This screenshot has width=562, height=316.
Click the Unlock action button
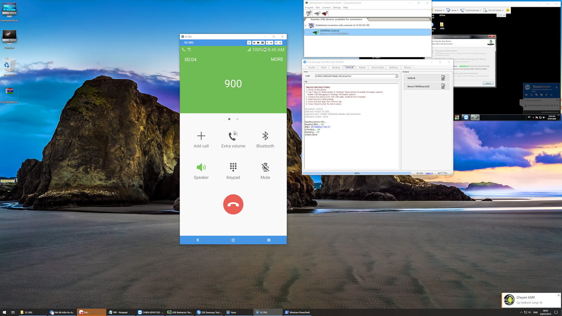tap(426, 78)
